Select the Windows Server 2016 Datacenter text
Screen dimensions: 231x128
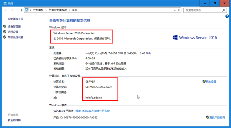pyautogui.click(x=74, y=33)
